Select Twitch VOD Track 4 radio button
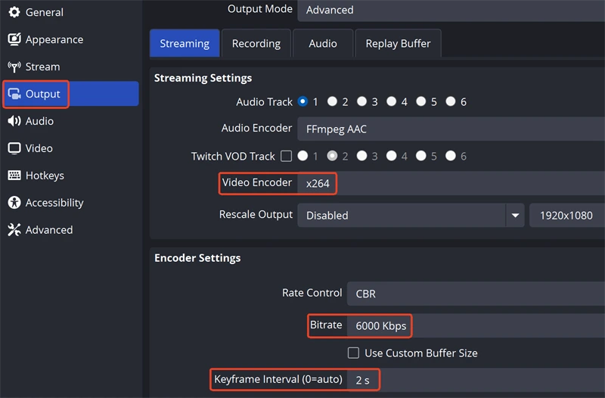This screenshot has width=605, height=398. pyautogui.click(x=392, y=156)
